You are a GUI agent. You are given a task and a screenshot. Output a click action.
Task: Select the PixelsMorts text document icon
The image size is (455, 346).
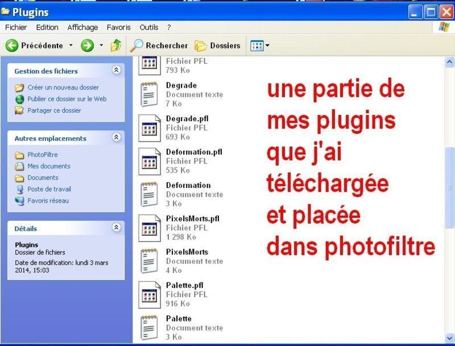[x=149, y=261]
